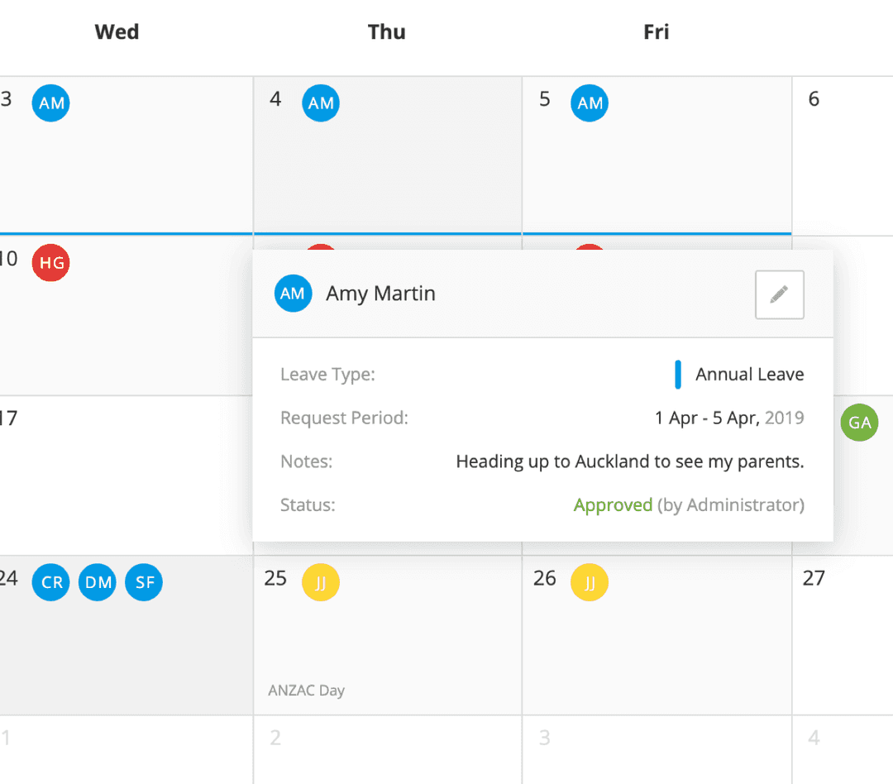Click Amy Martin's avatar inside the popup

click(293, 293)
